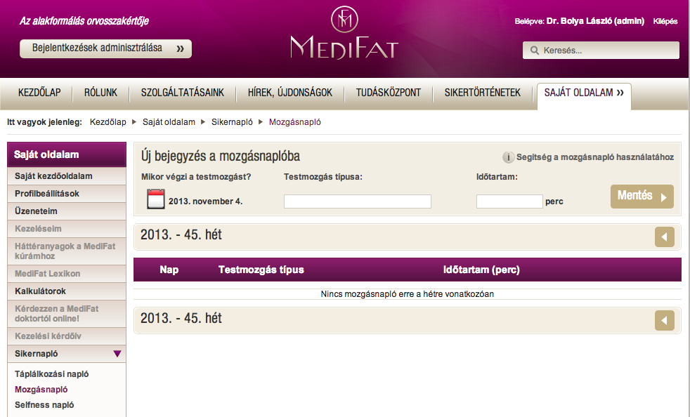Click Sikernapló in the breadcrumb
Viewport: 690px width, 417px height.
point(232,122)
